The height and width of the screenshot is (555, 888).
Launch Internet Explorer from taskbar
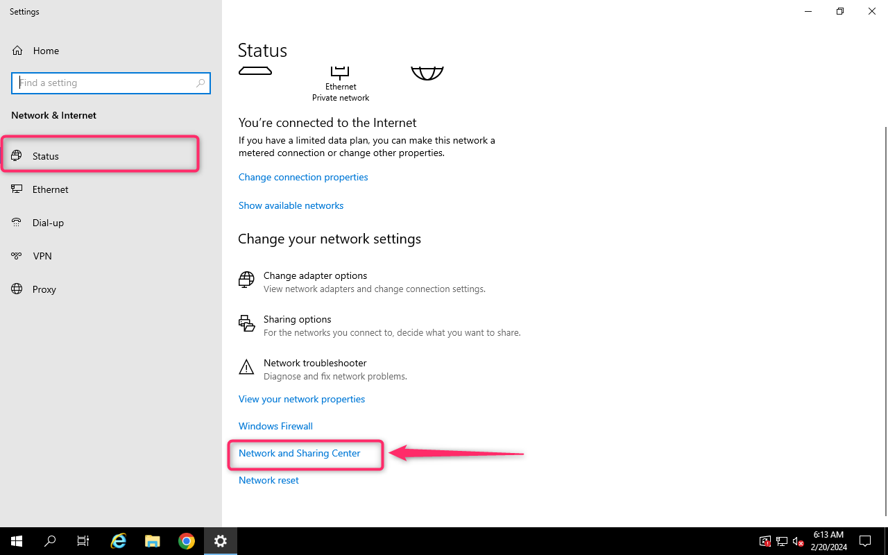[119, 541]
